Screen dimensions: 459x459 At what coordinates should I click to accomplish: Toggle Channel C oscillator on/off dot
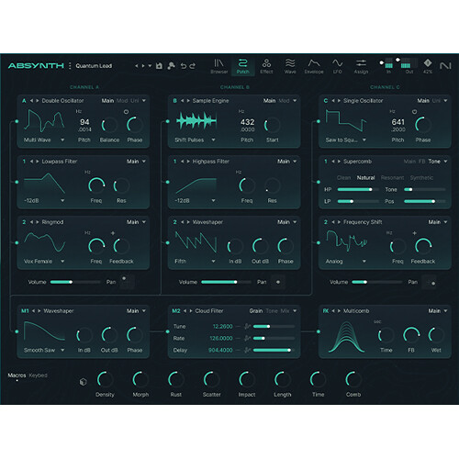(x=319, y=121)
